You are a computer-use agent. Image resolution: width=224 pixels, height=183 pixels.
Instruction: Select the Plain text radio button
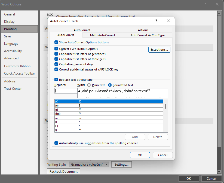coord(89,85)
